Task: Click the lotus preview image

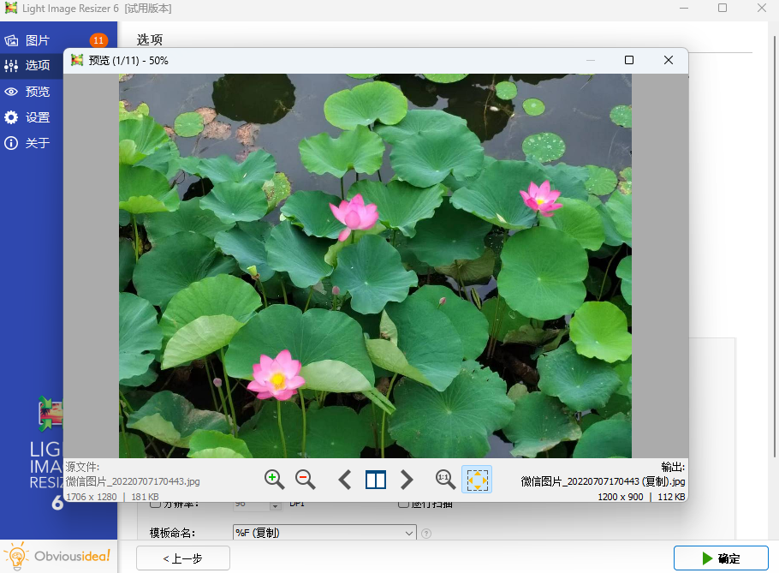Action: (375, 266)
